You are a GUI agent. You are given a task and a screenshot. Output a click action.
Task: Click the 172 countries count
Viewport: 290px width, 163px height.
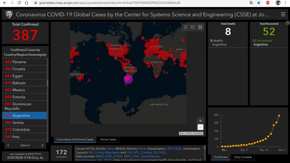pos(61,153)
